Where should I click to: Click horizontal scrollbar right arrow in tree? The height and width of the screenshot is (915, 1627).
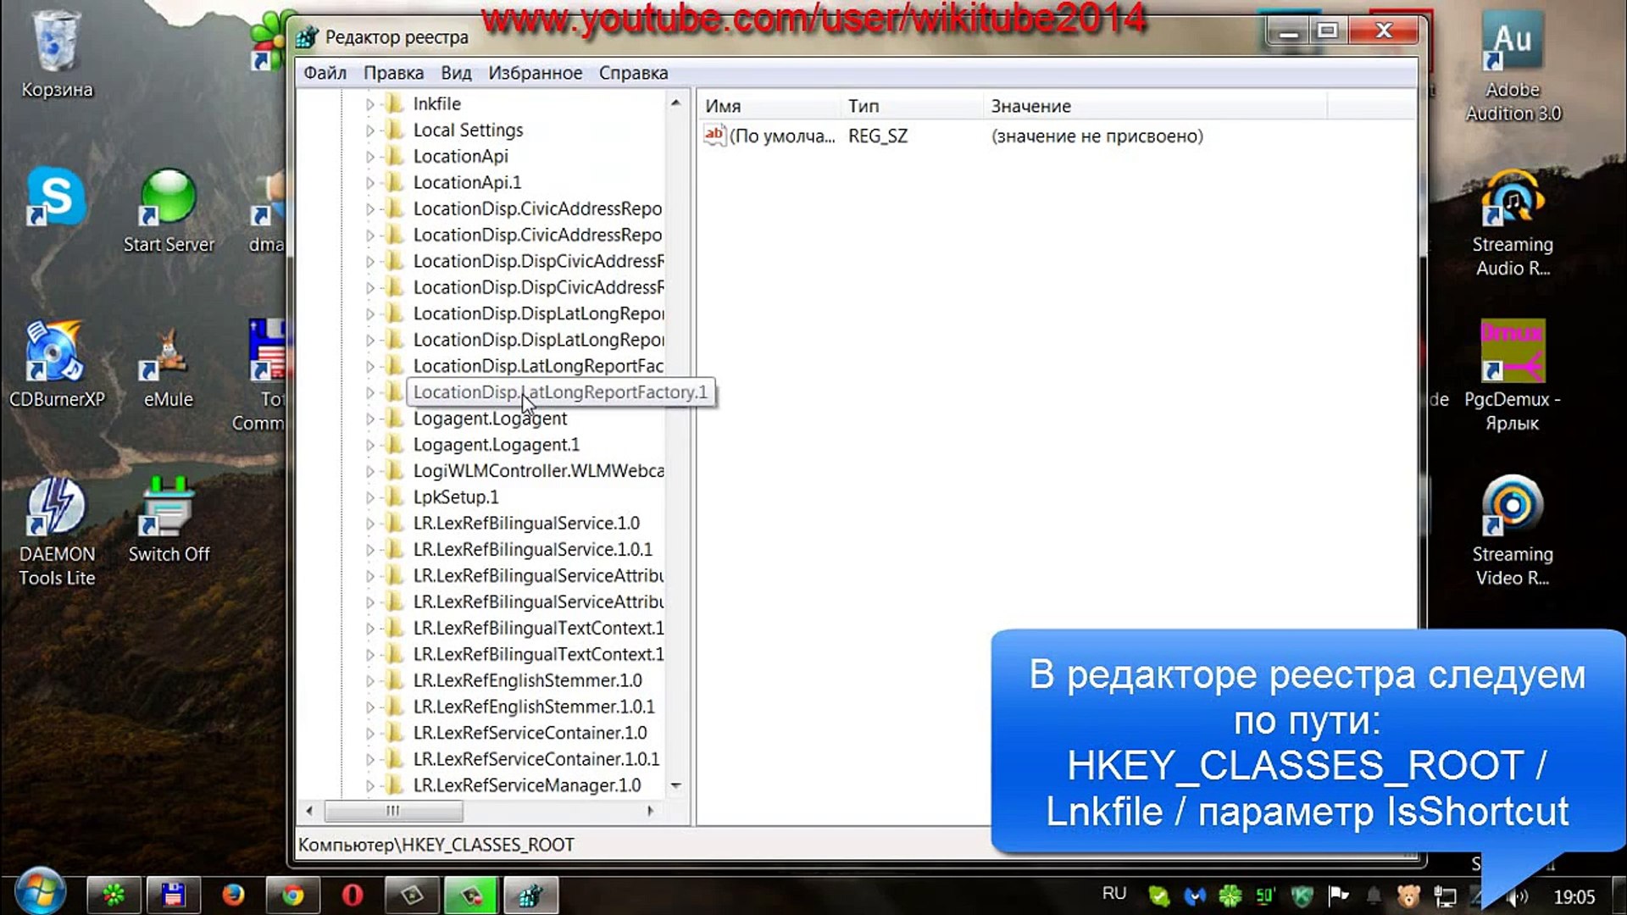click(x=650, y=811)
